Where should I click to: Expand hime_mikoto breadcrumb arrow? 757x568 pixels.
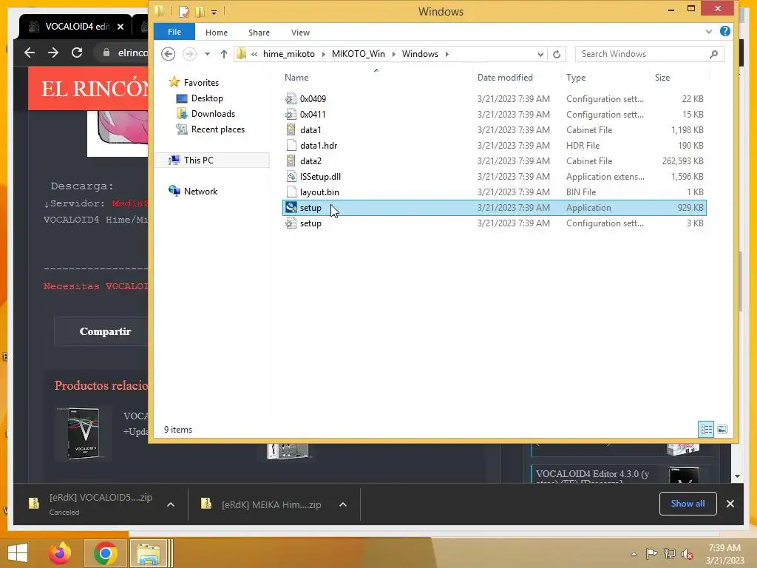pyautogui.click(x=324, y=54)
